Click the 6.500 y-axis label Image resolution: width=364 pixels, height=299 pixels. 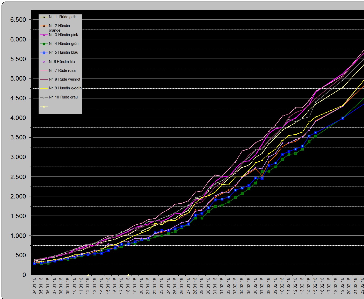click(x=18, y=20)
